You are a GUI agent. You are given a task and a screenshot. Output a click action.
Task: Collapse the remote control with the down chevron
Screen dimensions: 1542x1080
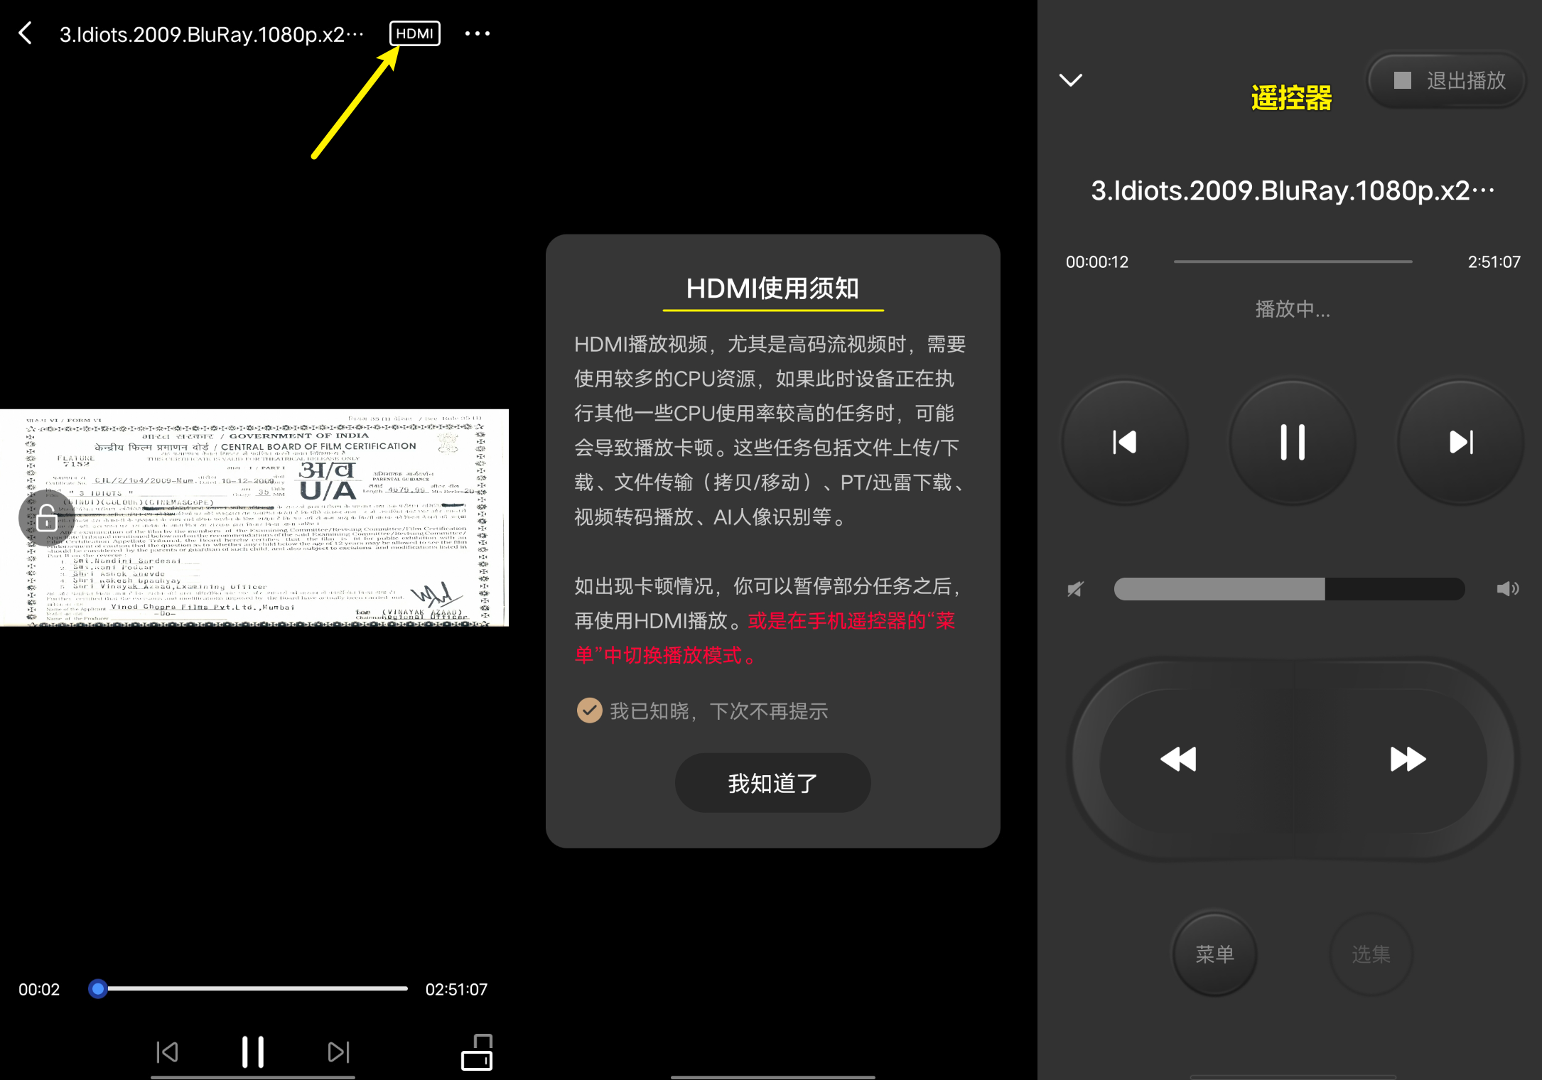(1071, 80)
